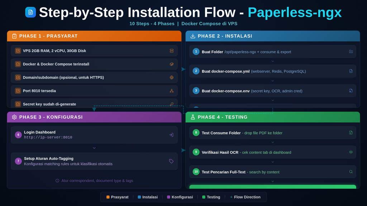Toggle the eye icon on Verifikasi Hasil OCR
Image resolution: width=367 pixels, height=206 pixels.
351,152
